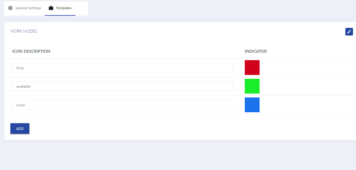Click the WORK MODES section heading
The image size is (356, 170).
click(x=24, y=31)
